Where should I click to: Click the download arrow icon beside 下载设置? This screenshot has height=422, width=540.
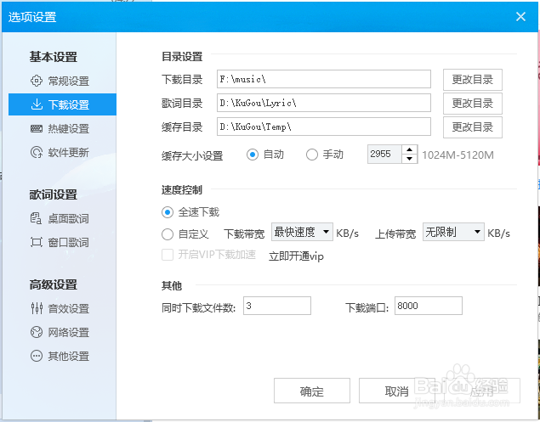[x=37, y=104]
